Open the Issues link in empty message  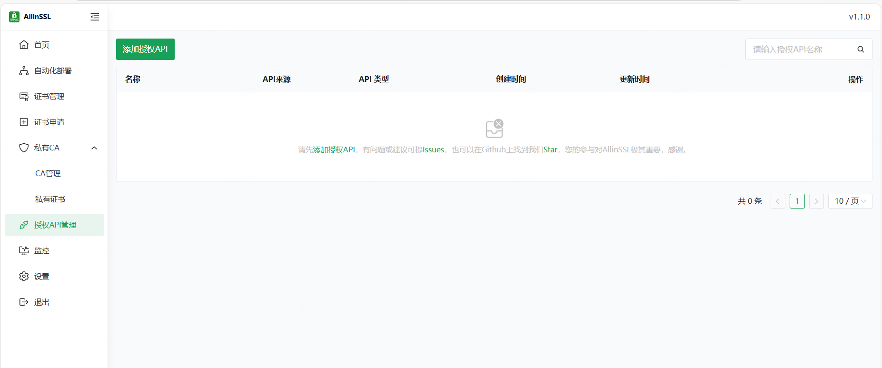tap(433, 149)
